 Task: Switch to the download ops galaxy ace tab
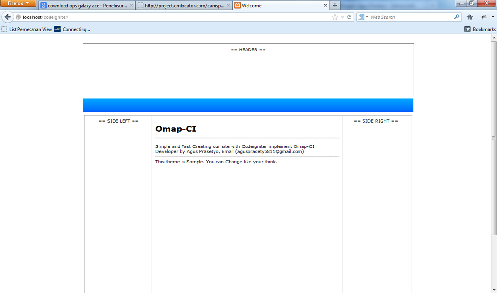click(x=87, y=5)
